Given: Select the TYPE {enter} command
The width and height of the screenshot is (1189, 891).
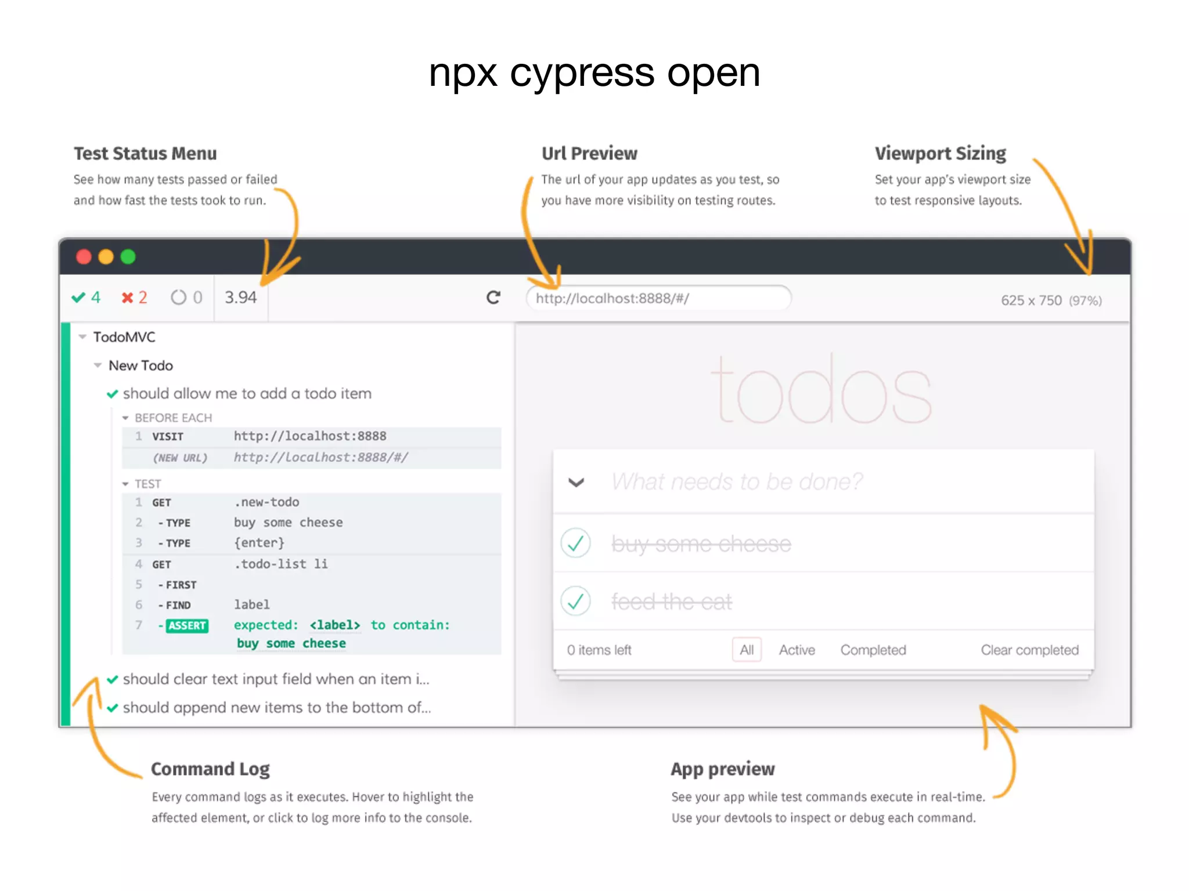Looking at the screenshot, I should pos(311,543).
